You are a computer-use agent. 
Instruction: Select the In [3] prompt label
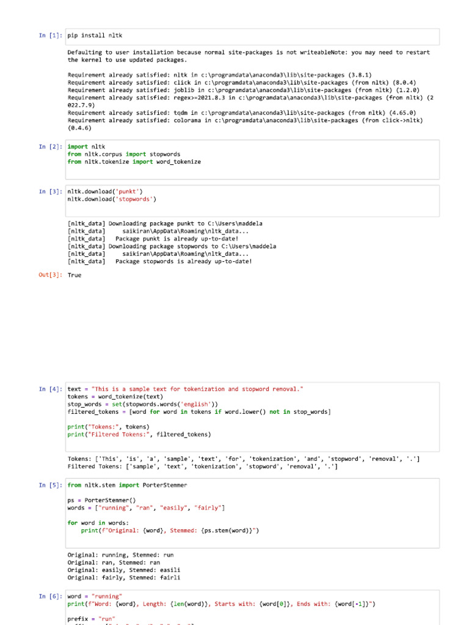[50, 192]
